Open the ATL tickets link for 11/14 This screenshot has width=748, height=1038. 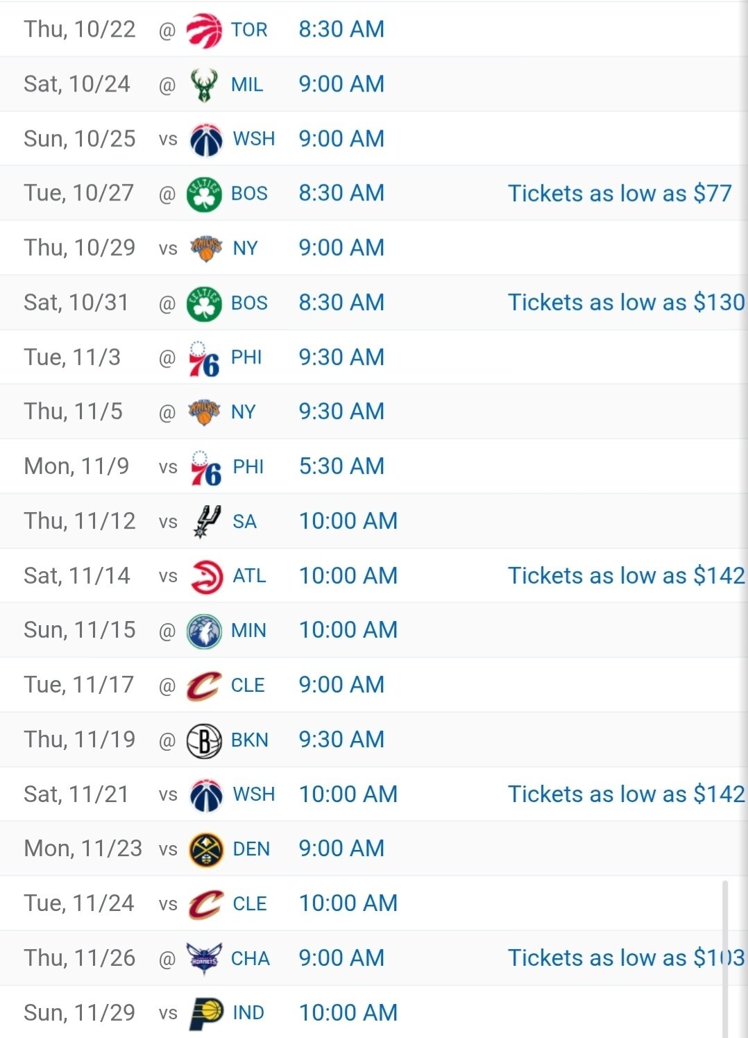(627, 575)
